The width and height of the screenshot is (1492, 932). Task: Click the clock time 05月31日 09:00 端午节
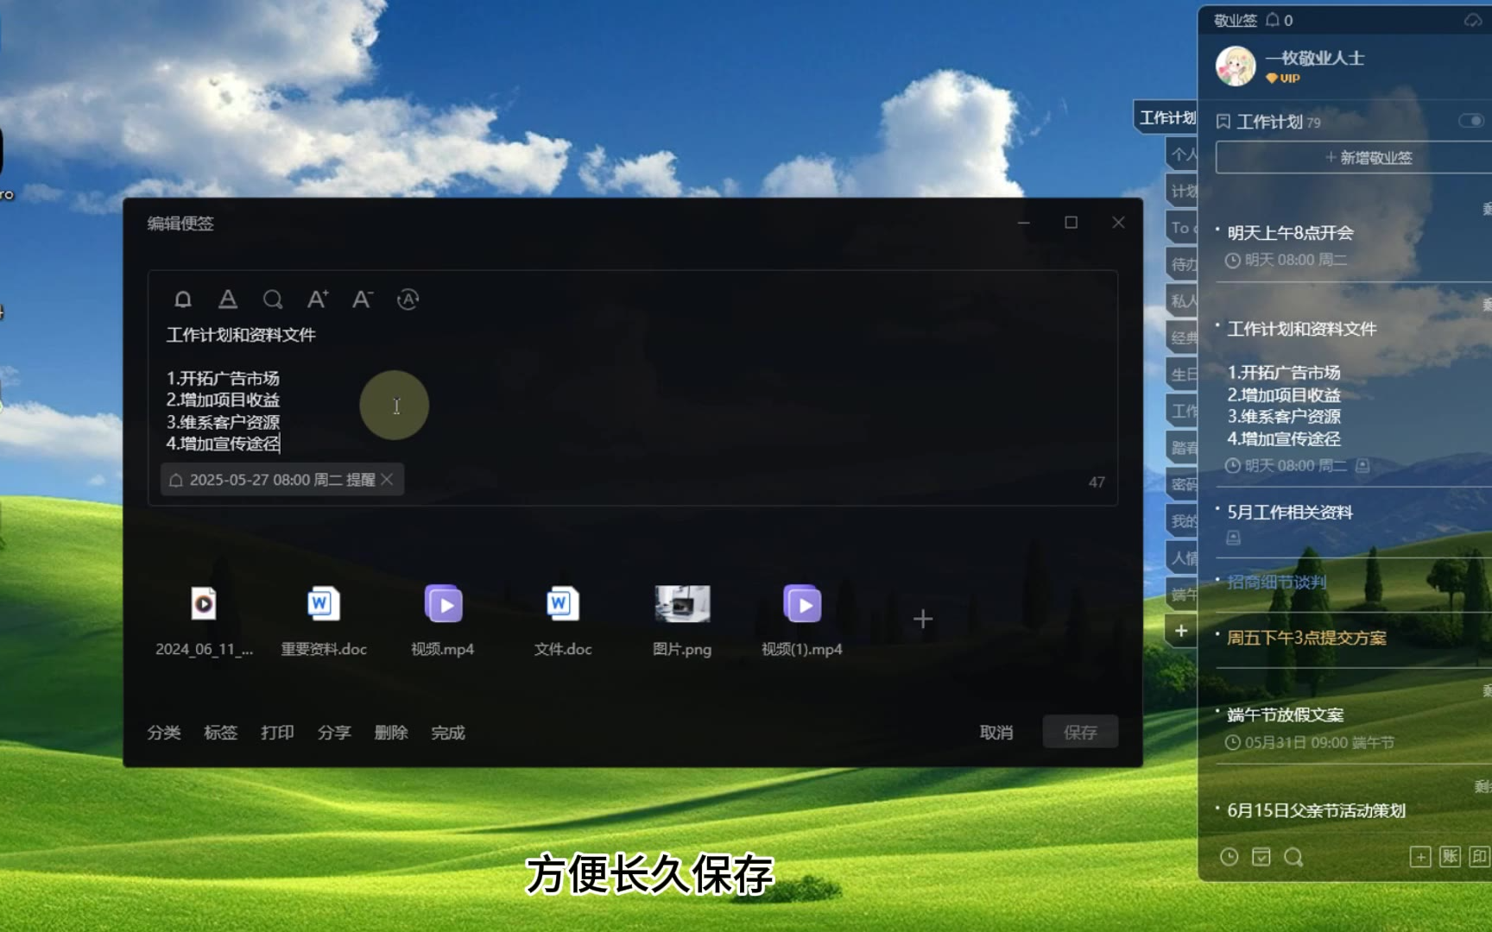pyautogui.click(x=1310, y=742)
